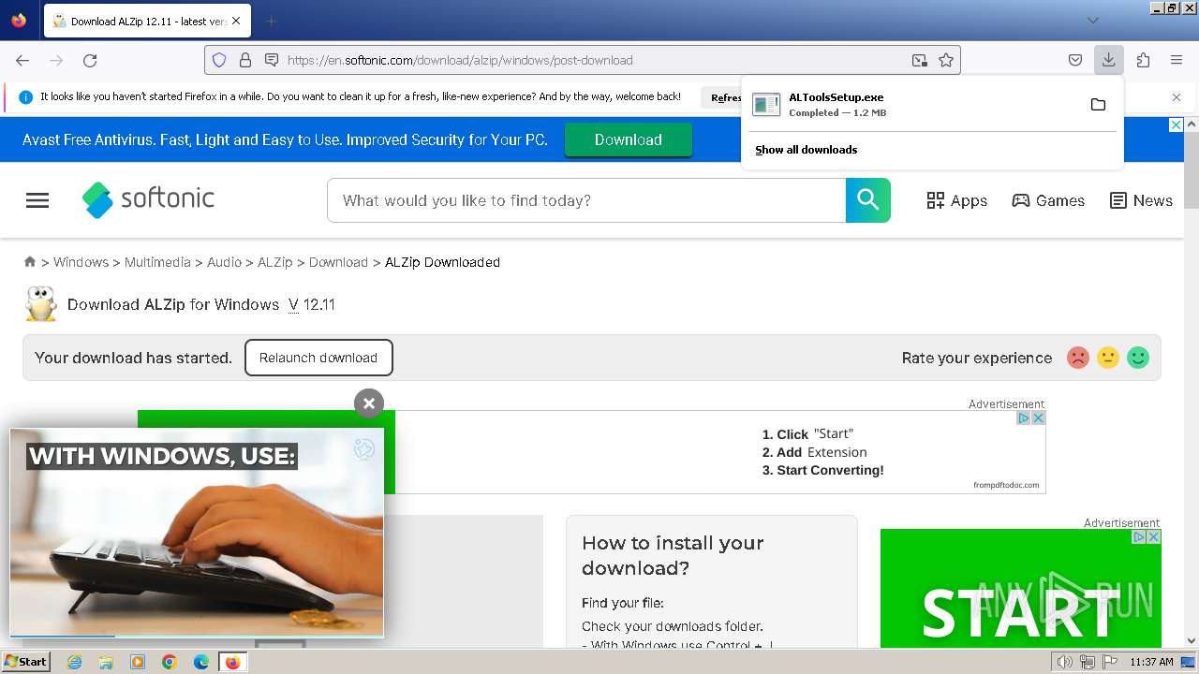
Task: Close the Avast banner ad
Action: [x=1177, y=125]
